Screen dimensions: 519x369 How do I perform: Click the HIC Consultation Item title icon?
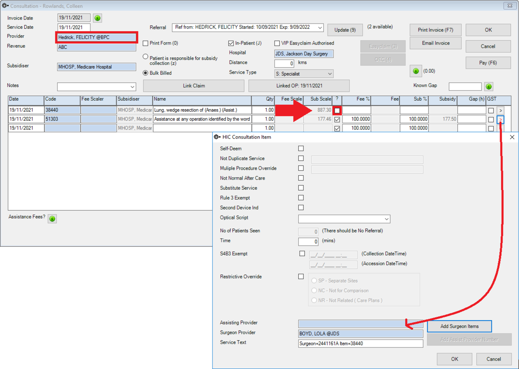217,137
